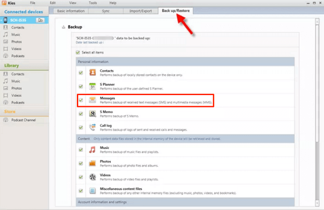
Task: Open Library Videos icon
Action: pyautogui.click(x=6, y=96)
